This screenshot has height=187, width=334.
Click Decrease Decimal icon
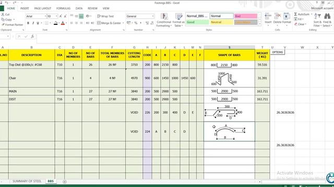152,23
